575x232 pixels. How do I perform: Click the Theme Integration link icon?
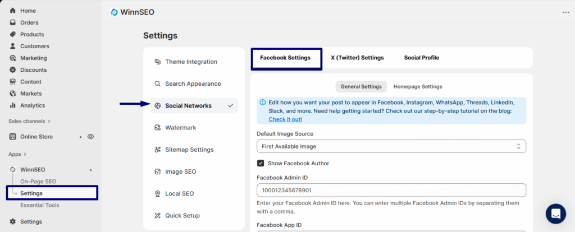(157, 62)
